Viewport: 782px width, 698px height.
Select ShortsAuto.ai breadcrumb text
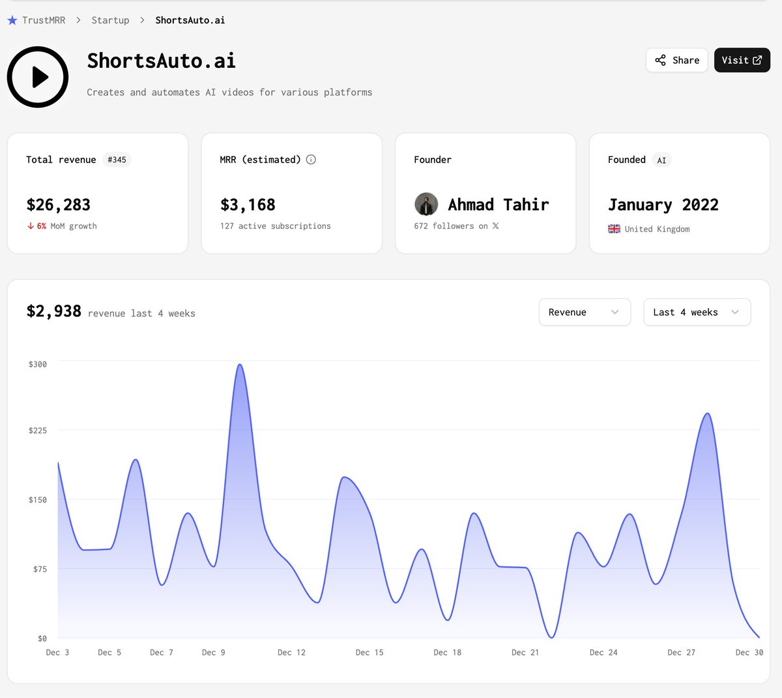point(190,20)
